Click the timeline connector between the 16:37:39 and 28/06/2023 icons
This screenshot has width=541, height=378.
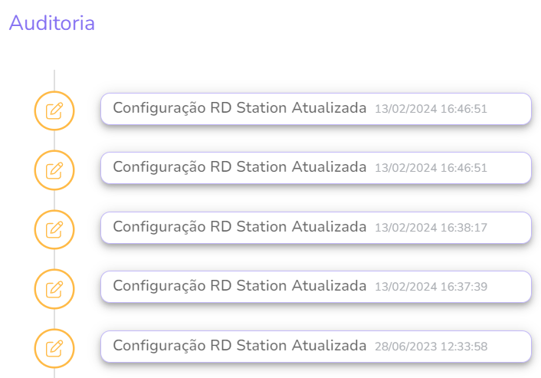point(54,319)
